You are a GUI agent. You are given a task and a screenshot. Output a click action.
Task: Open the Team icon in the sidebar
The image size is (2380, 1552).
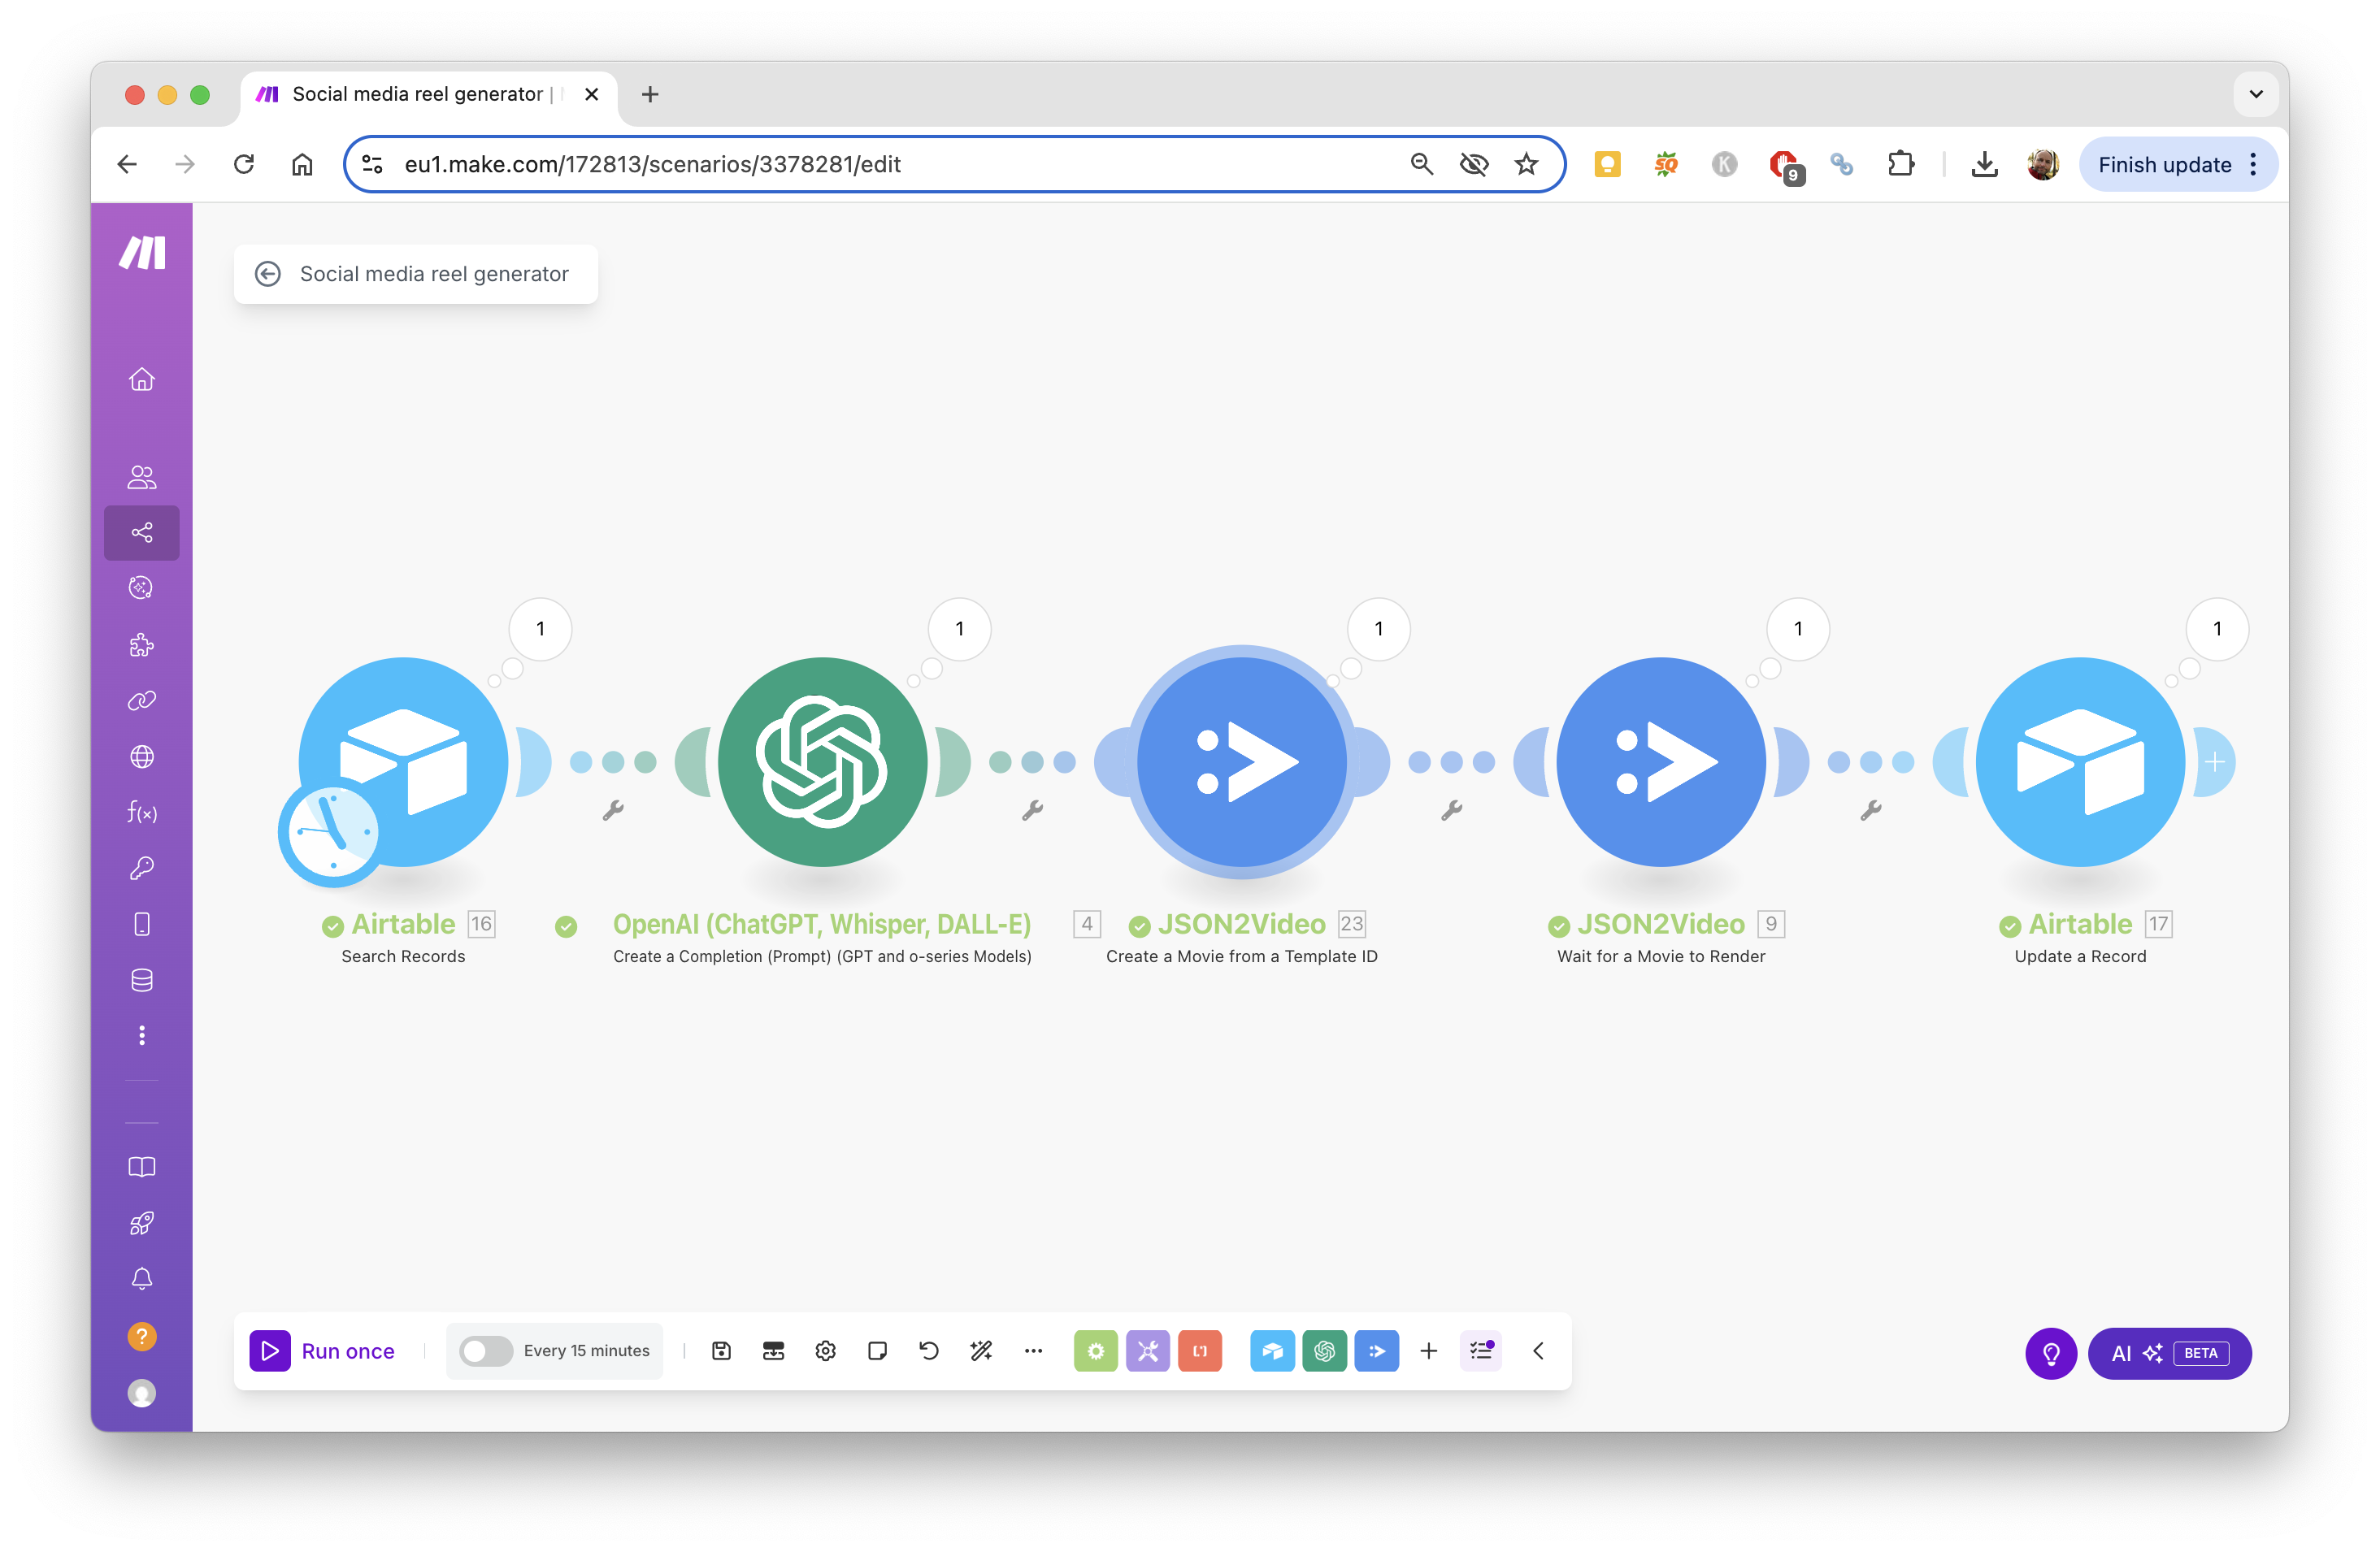coord(142,477)
